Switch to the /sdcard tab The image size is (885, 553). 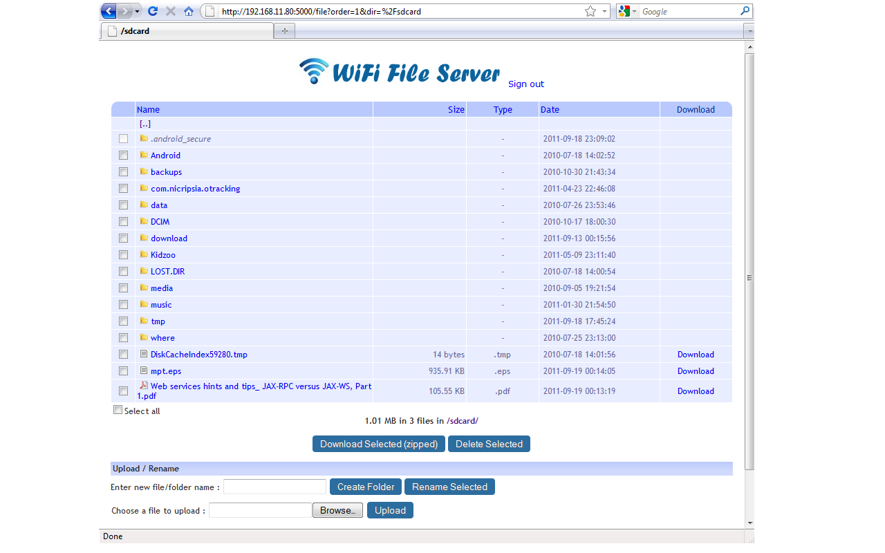[x=187, y=30]
